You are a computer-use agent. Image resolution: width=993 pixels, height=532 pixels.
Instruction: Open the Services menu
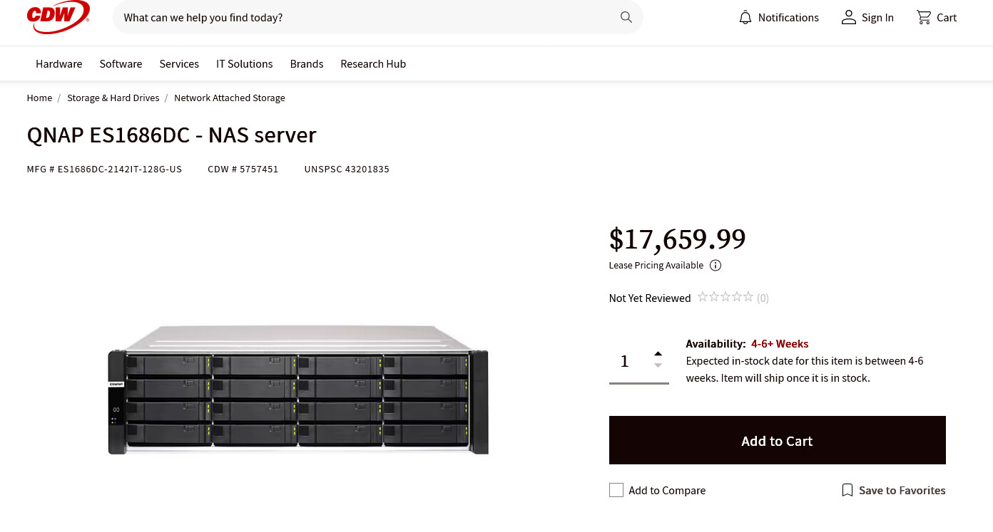pyautogui.click(x=179, y=63)
